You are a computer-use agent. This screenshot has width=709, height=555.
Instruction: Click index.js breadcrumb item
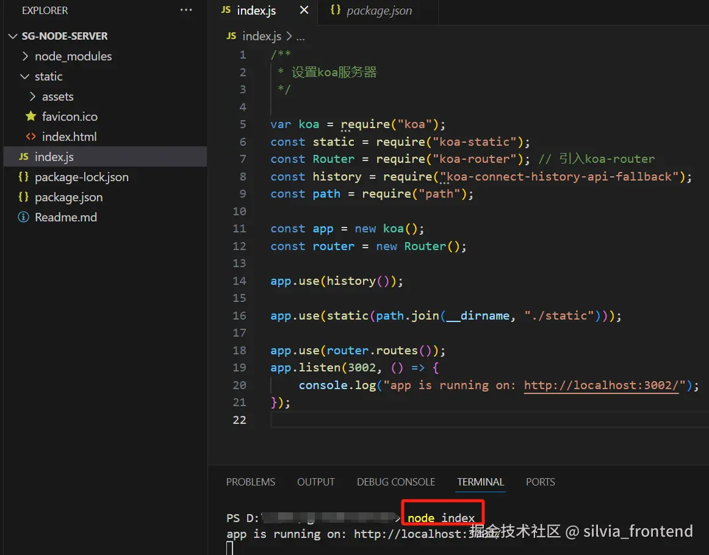[x=262, y=36]
